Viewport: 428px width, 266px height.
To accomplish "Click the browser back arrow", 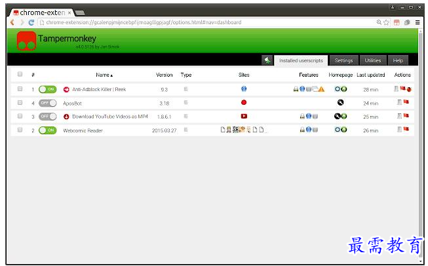I will [x=12, y=22].
